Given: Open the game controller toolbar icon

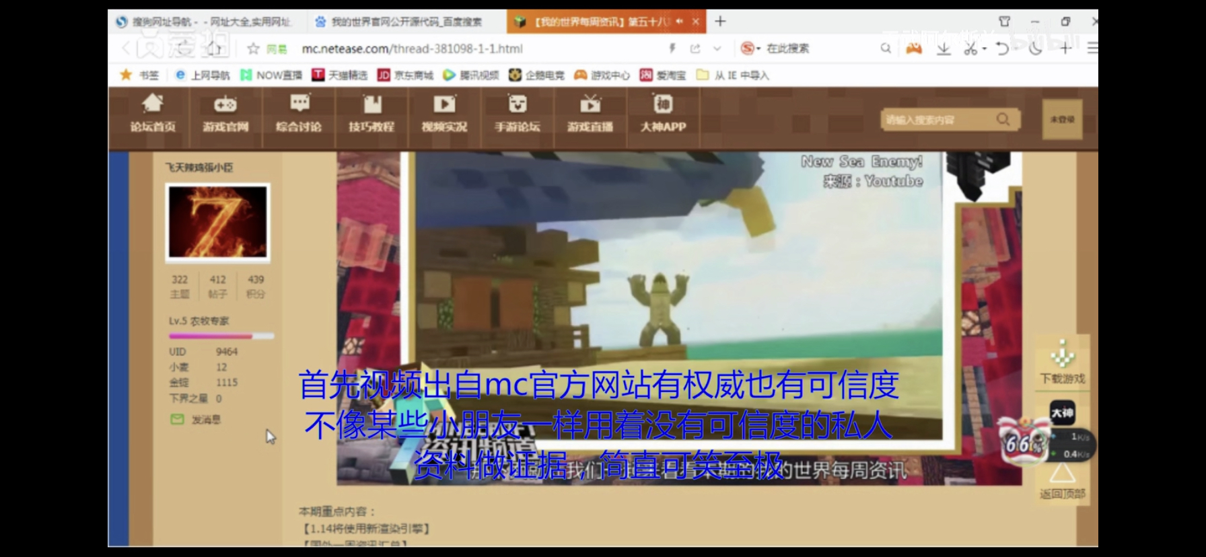Looking at the screenshot, I should (x=914, y=48).
